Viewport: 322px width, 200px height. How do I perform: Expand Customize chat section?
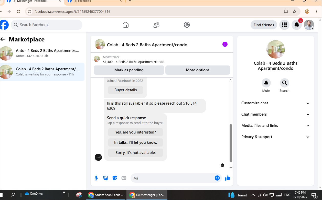tap(275, 103)
